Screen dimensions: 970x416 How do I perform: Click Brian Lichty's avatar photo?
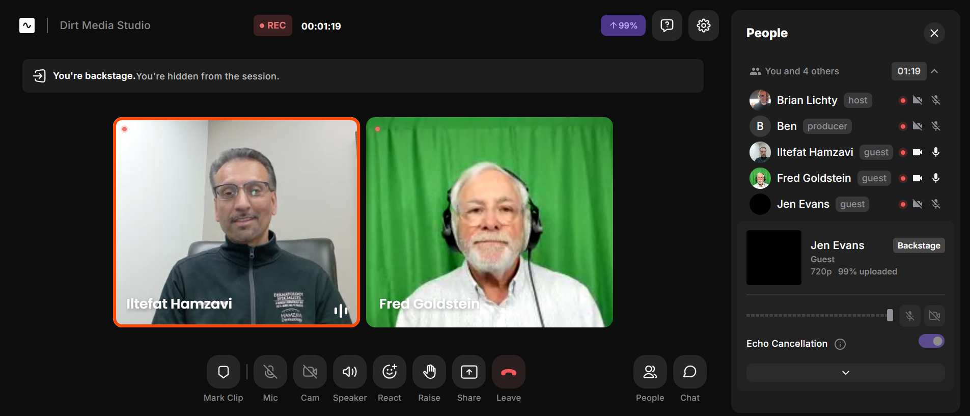760,100
